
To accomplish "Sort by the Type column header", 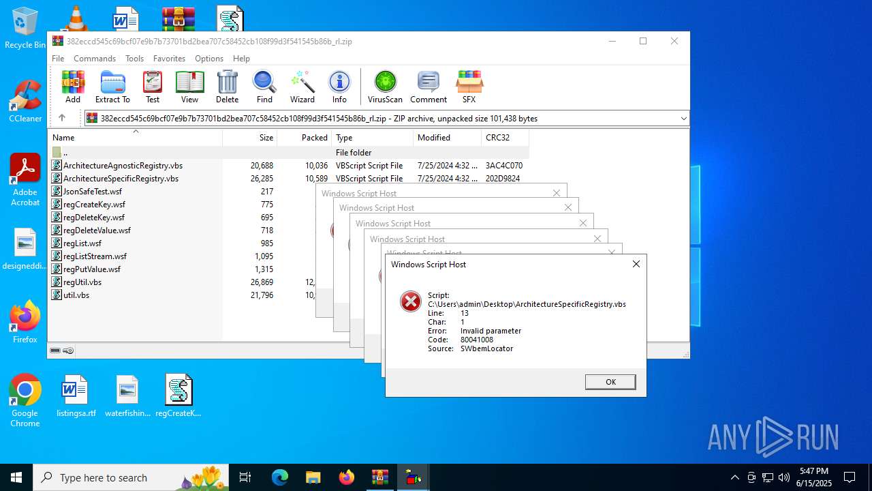I will click(x=372, y=137).
